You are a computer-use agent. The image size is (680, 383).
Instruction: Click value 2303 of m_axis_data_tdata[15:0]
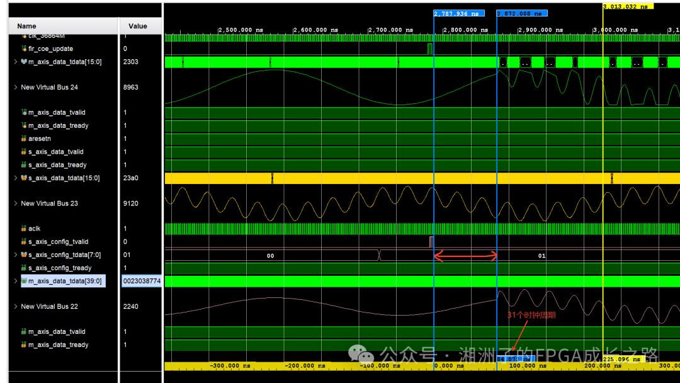click(130, 62)
